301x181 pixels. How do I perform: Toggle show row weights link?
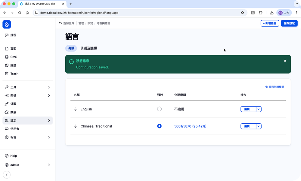pyautogui.click(x=275, y=87)
